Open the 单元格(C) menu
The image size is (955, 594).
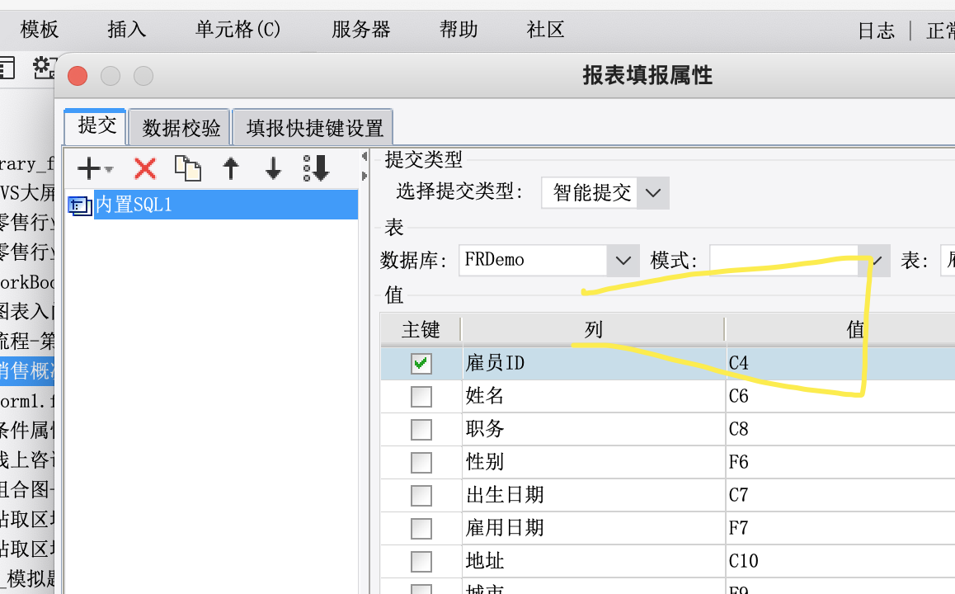[x=238, y=29]
